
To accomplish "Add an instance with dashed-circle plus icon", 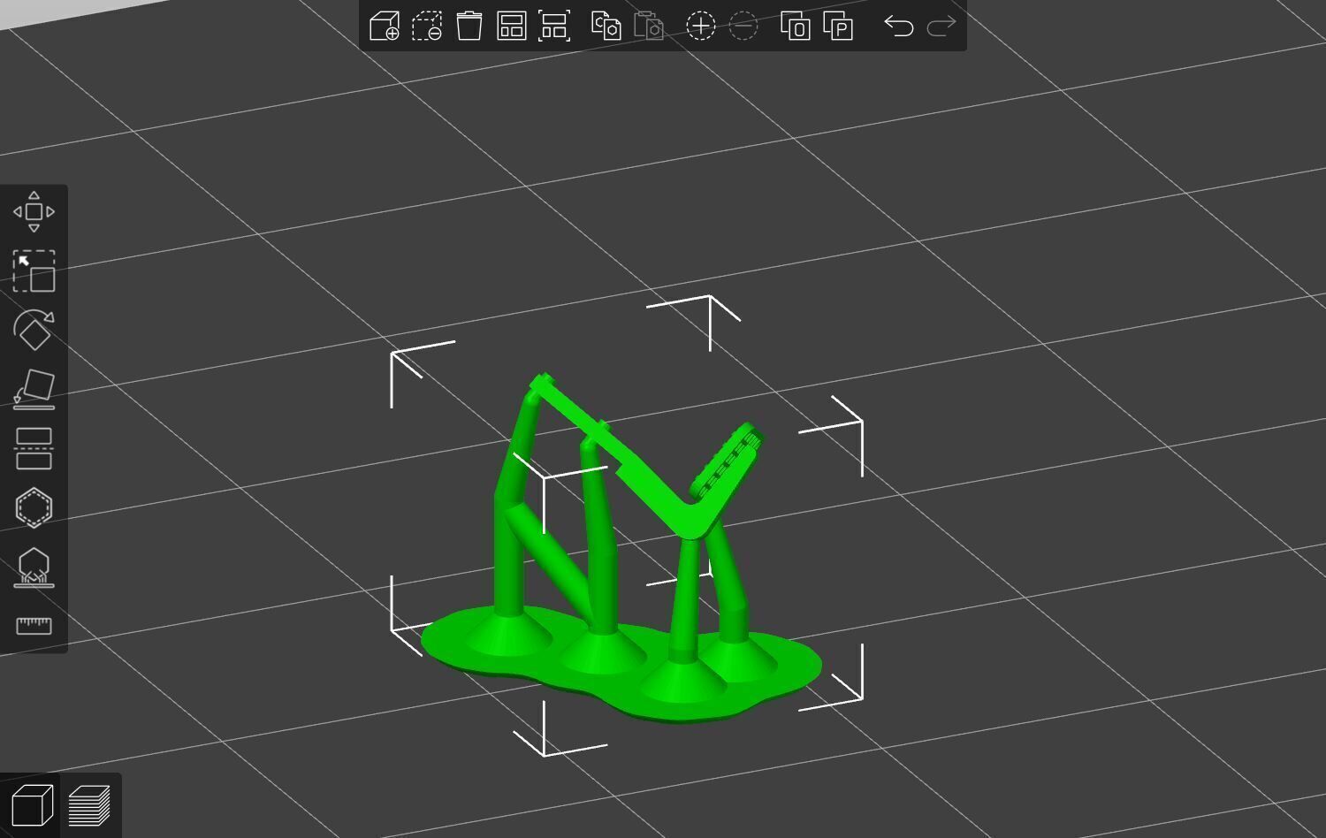I will tap(700, 26).
